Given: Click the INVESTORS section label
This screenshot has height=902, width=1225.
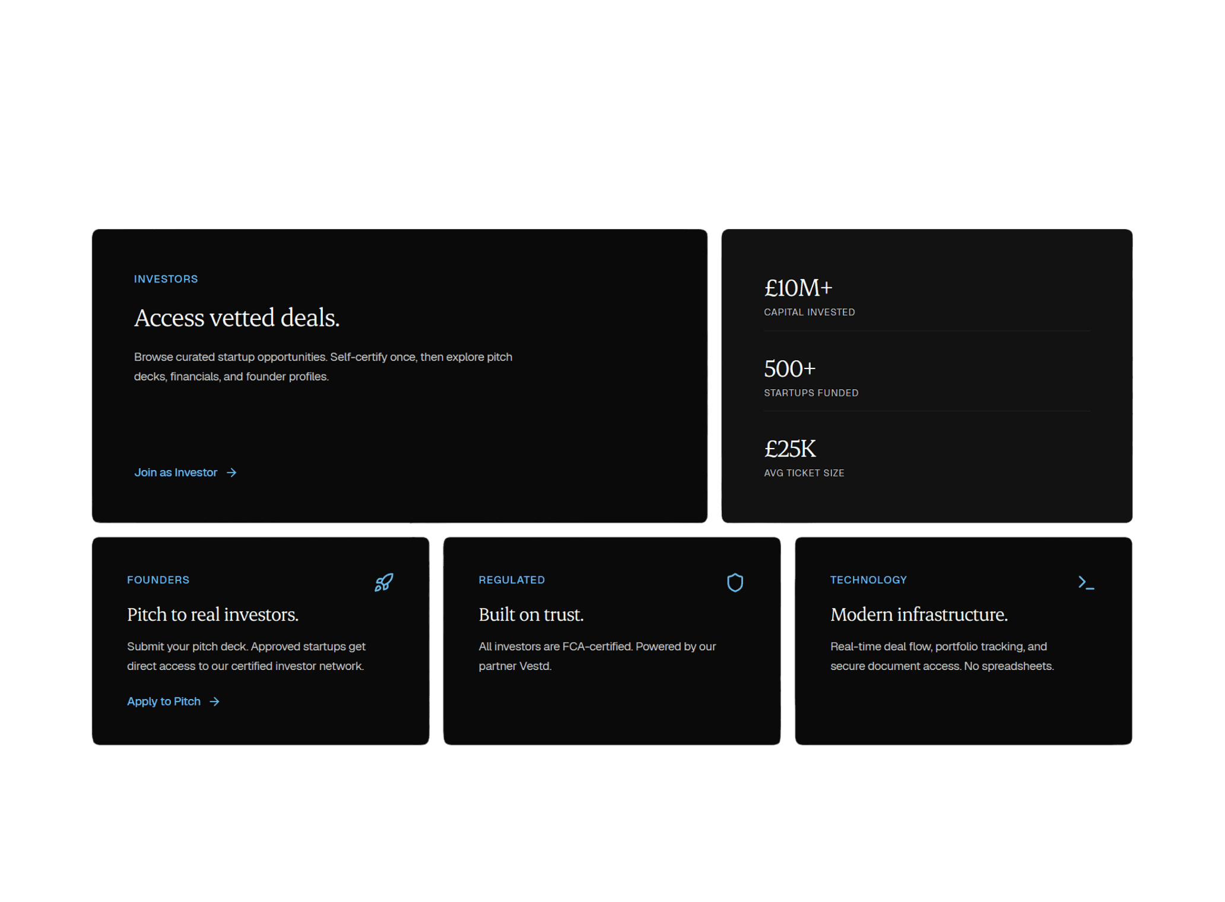Looking at the screenshot, I should point(166,279).
